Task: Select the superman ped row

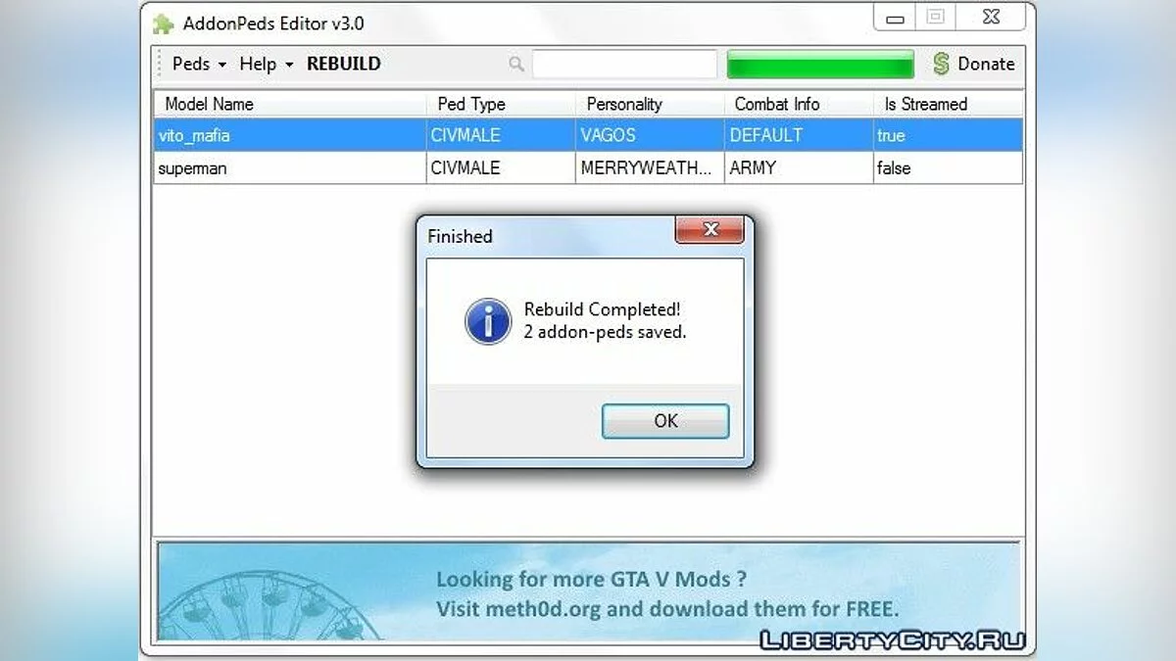Action: point(588,167)
